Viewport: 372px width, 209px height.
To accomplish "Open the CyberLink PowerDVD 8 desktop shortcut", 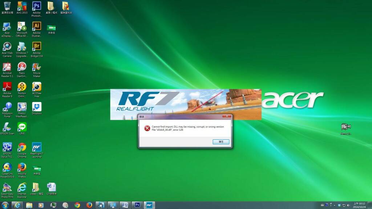I will click(7, 171).
